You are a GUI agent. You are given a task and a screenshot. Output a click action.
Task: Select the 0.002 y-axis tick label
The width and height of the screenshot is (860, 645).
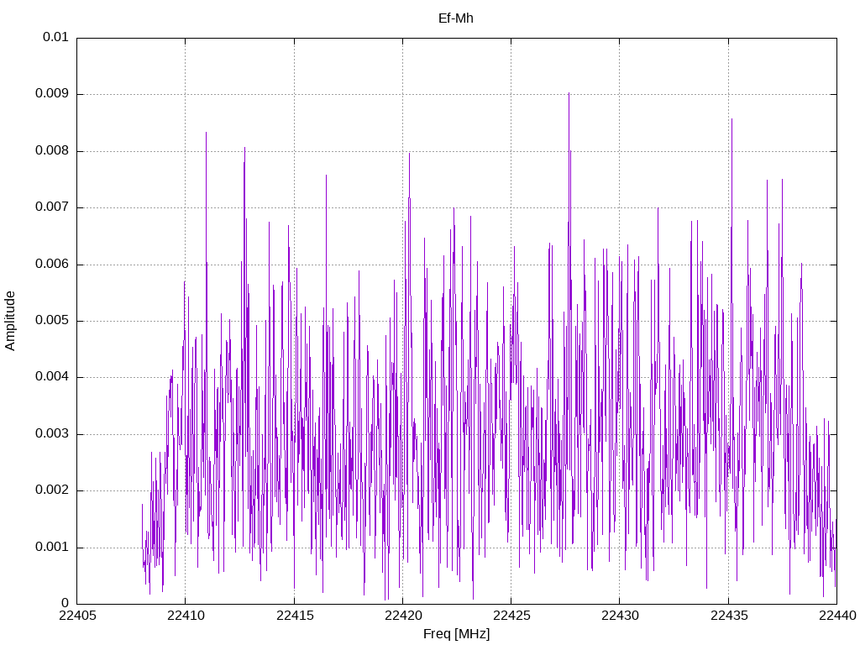click(x=52, y=490)
